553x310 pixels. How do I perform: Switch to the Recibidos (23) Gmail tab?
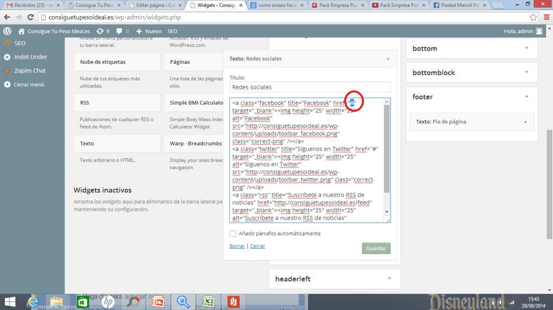point(33,5)
